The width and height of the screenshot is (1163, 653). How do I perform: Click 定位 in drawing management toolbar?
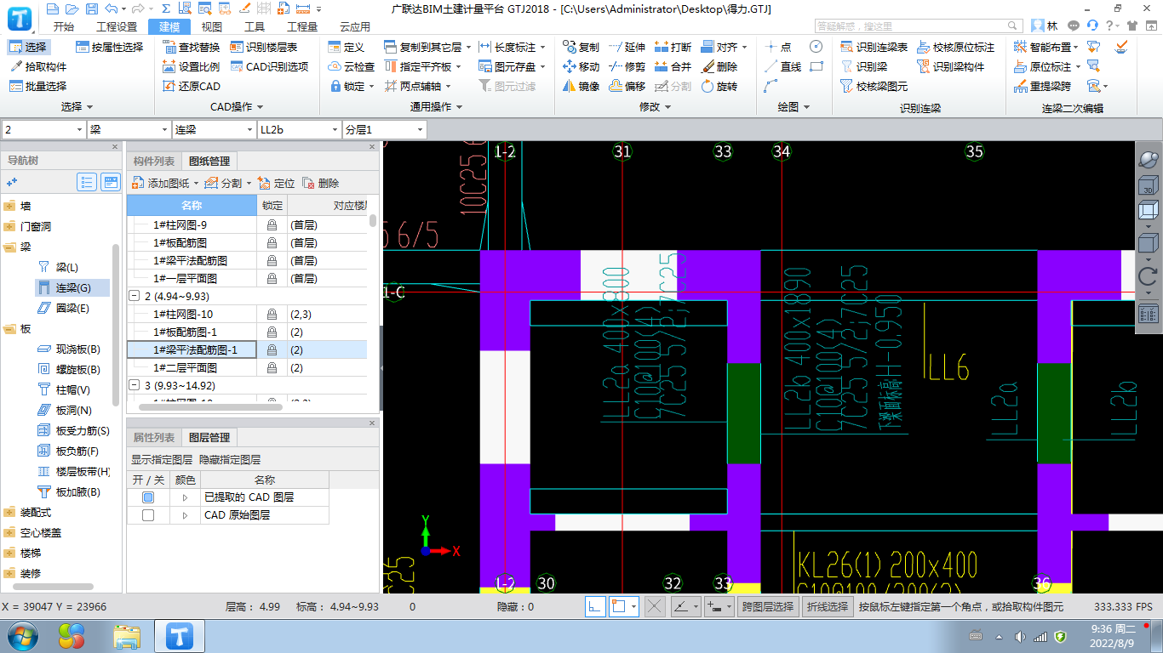(277, 183)
